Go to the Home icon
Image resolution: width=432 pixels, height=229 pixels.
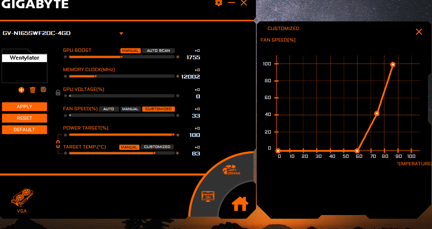click(x=240, y=204)
